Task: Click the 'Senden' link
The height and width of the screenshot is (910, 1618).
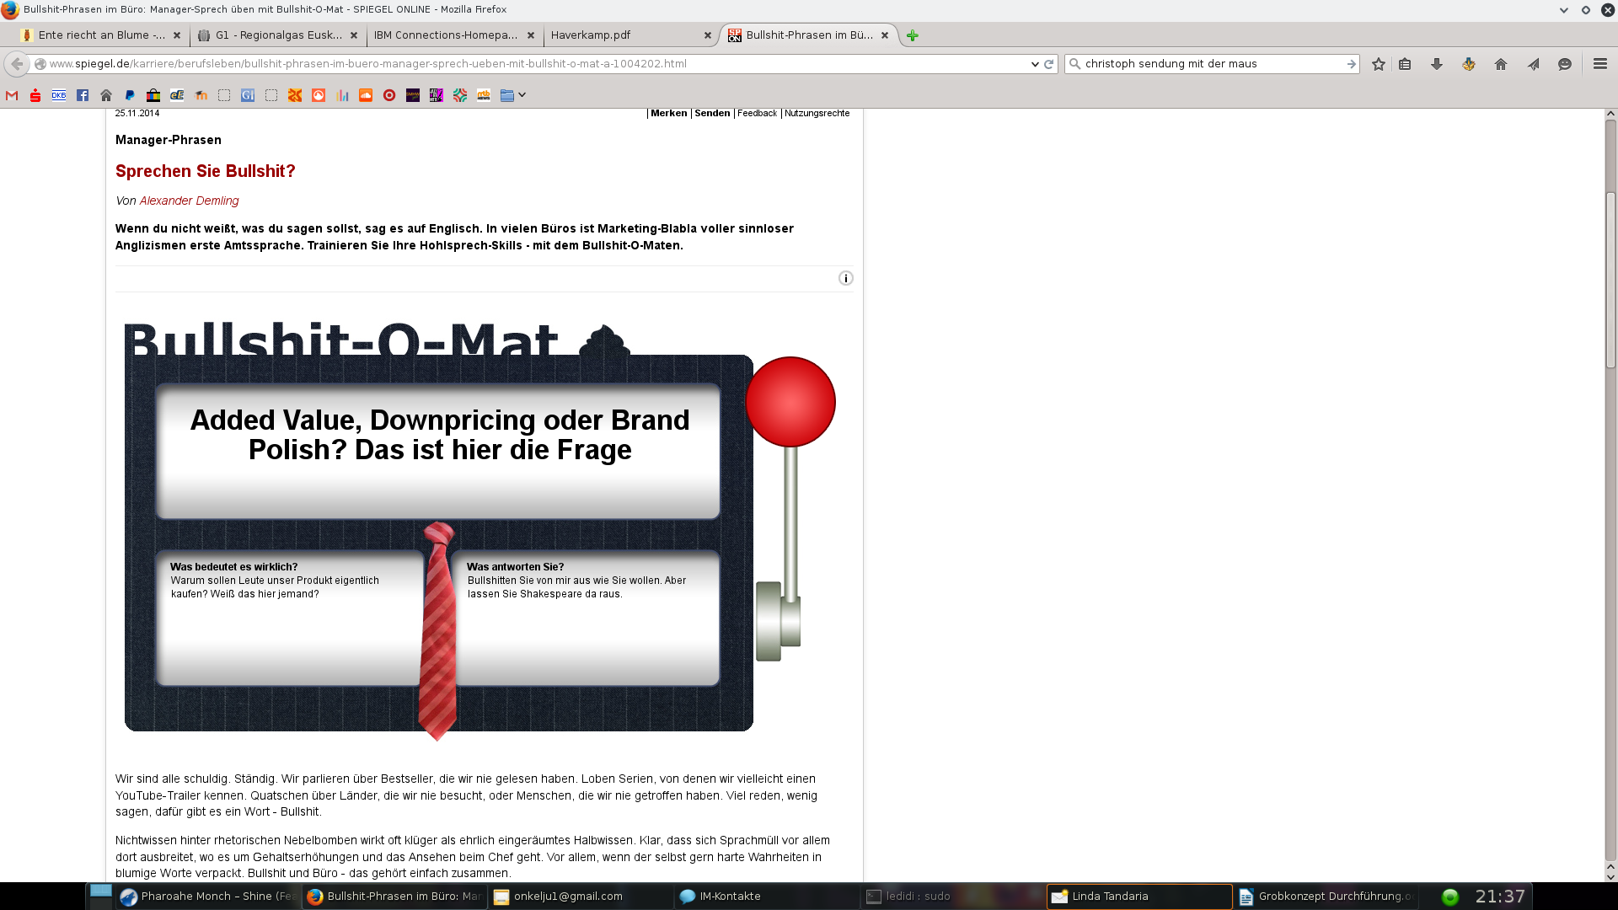Action: coord(712,113)
